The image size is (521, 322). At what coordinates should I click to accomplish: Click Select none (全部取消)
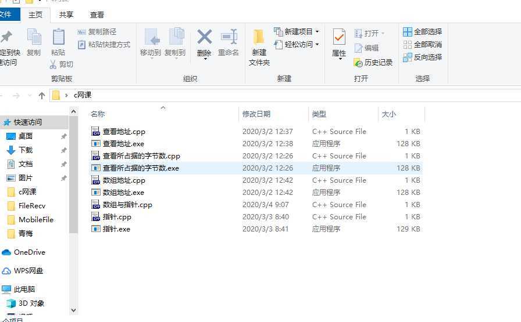[x=423, y=45]
